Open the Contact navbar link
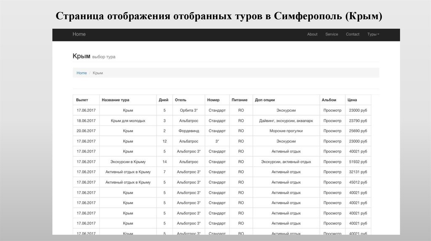Screen dimensions: 431x241 353,34
